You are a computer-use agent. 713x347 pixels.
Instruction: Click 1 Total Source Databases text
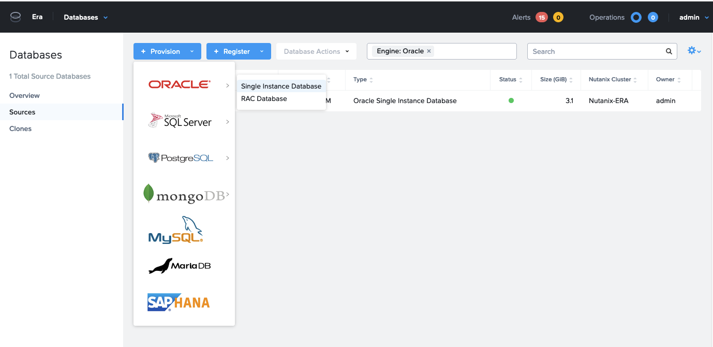(x=50, y=76)
